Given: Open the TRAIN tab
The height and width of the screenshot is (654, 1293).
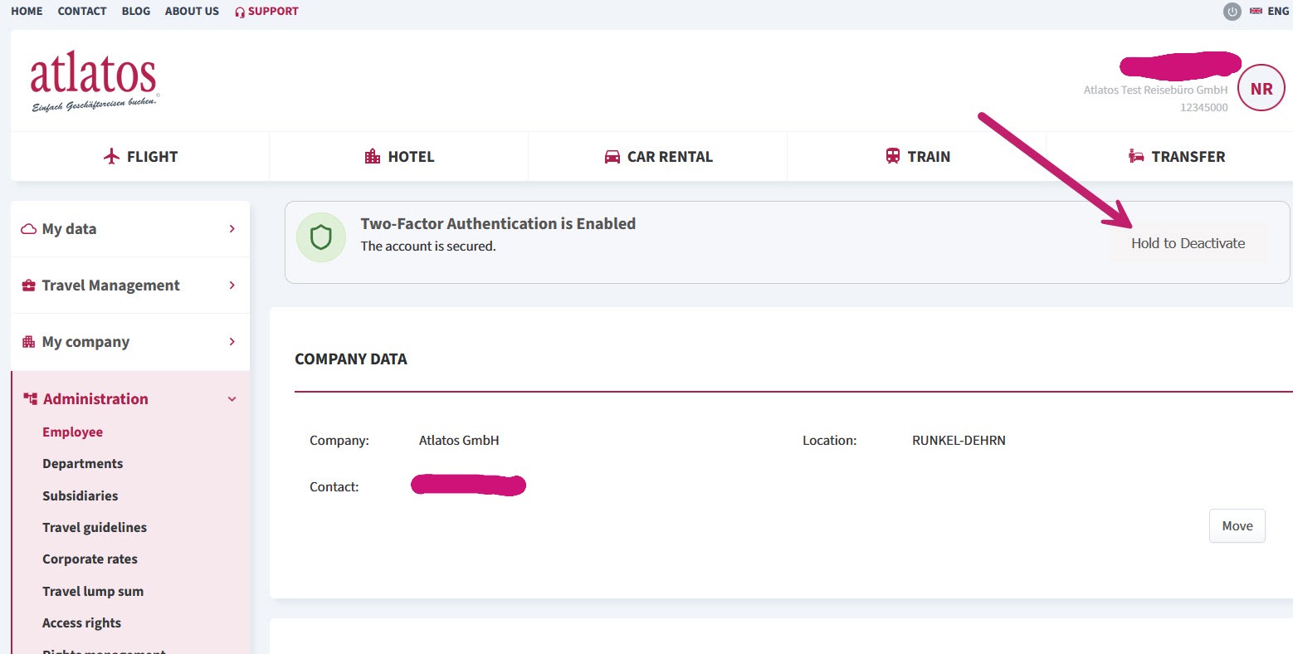Looking at the screenshot, I should 917,156.
